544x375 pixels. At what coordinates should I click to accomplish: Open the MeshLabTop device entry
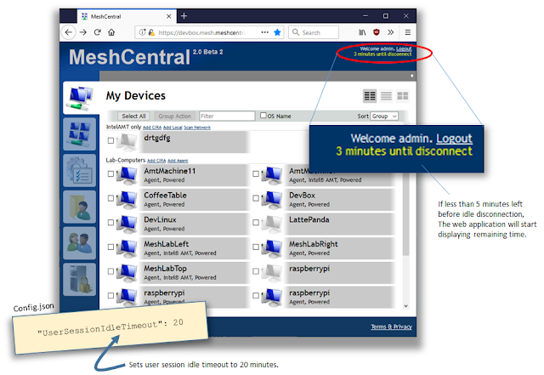coord(193,273)
